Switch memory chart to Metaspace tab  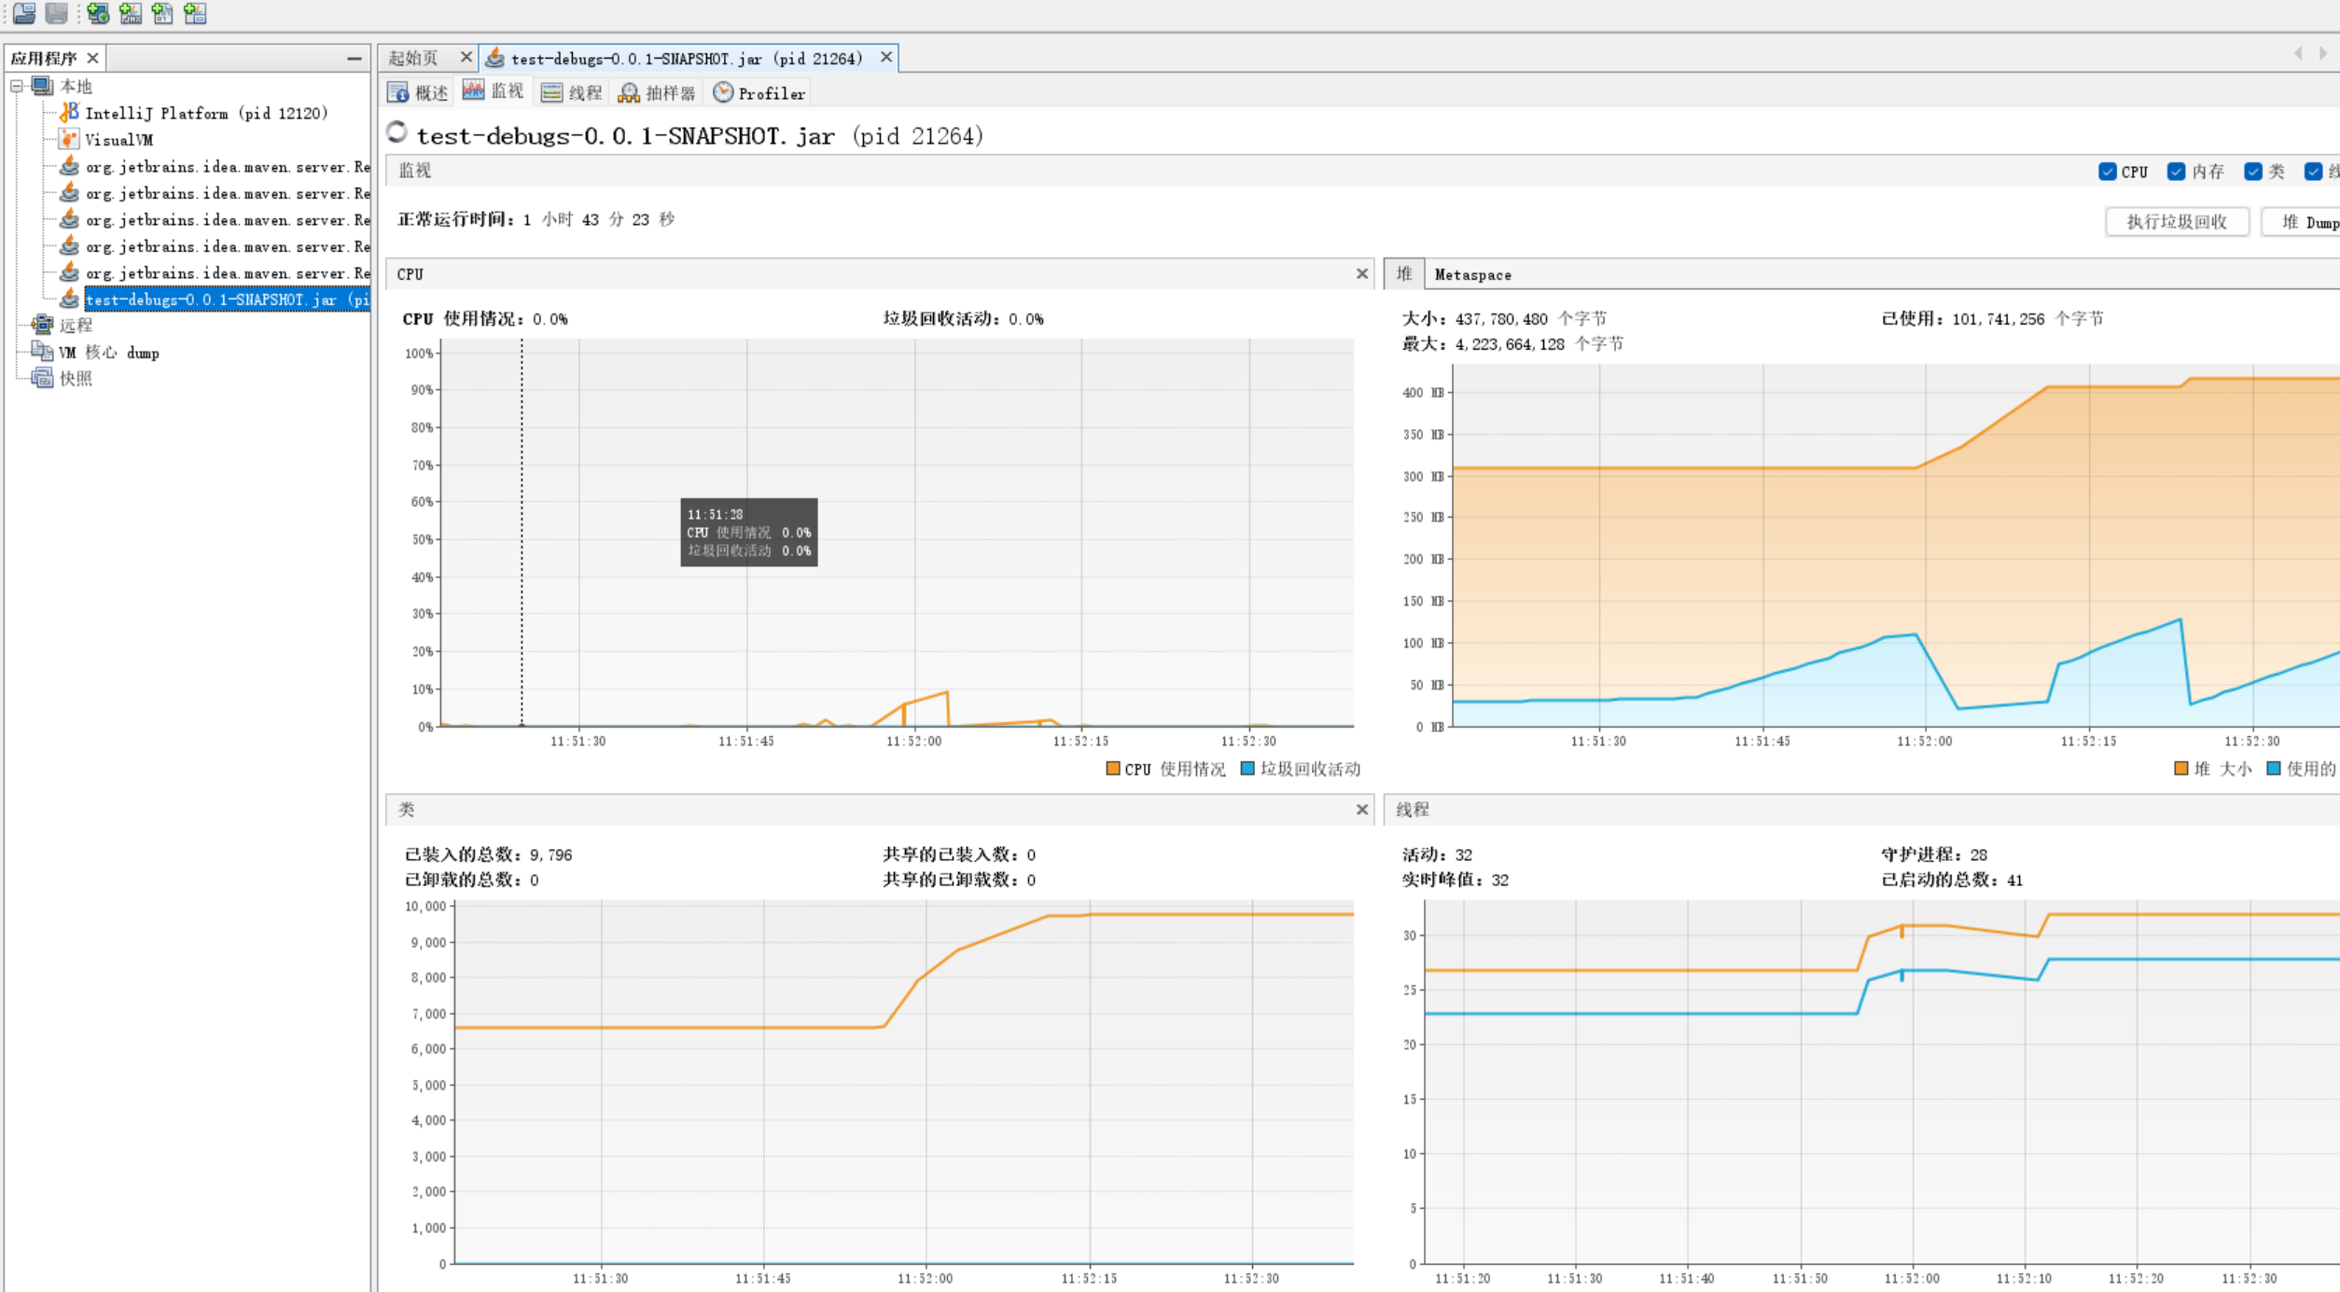(1472, 274)
